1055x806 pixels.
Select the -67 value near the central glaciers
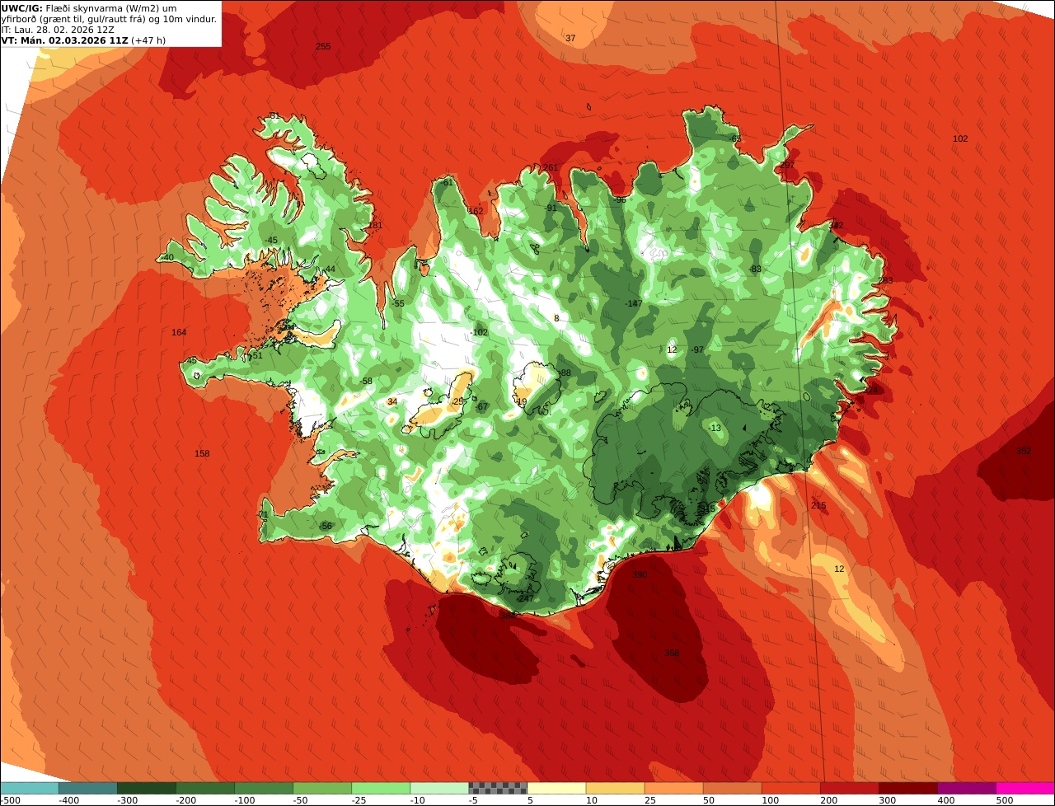[x=481, y=406]
